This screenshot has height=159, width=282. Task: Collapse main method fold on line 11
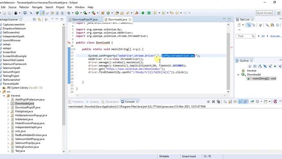click(74, 49)
